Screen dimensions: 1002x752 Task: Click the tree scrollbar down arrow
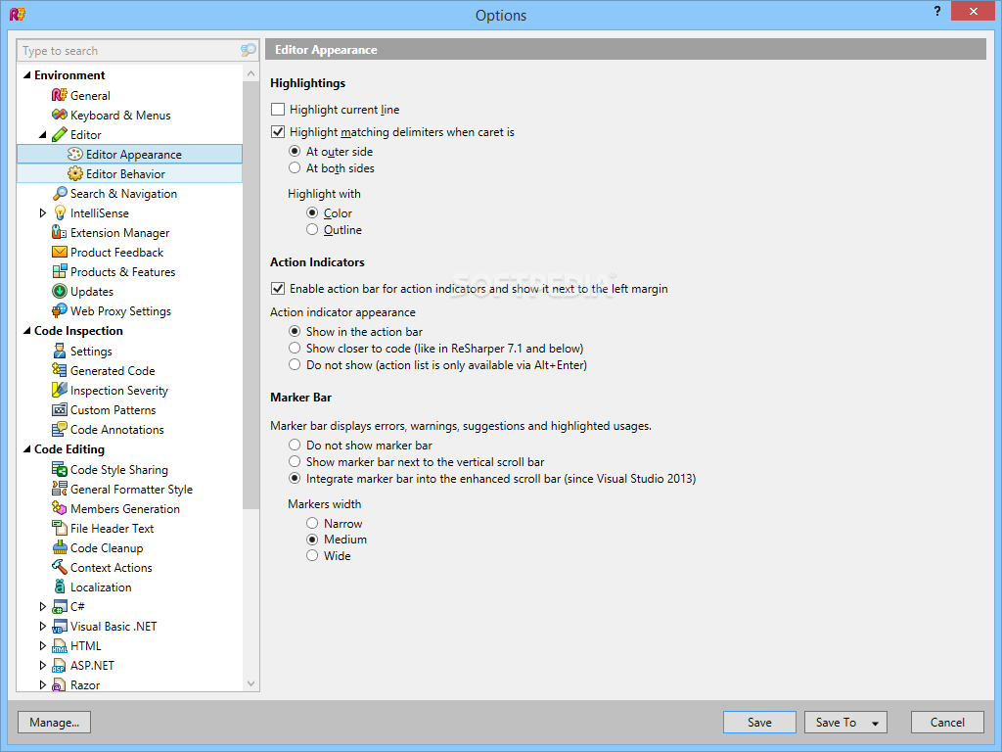(250, 683)
